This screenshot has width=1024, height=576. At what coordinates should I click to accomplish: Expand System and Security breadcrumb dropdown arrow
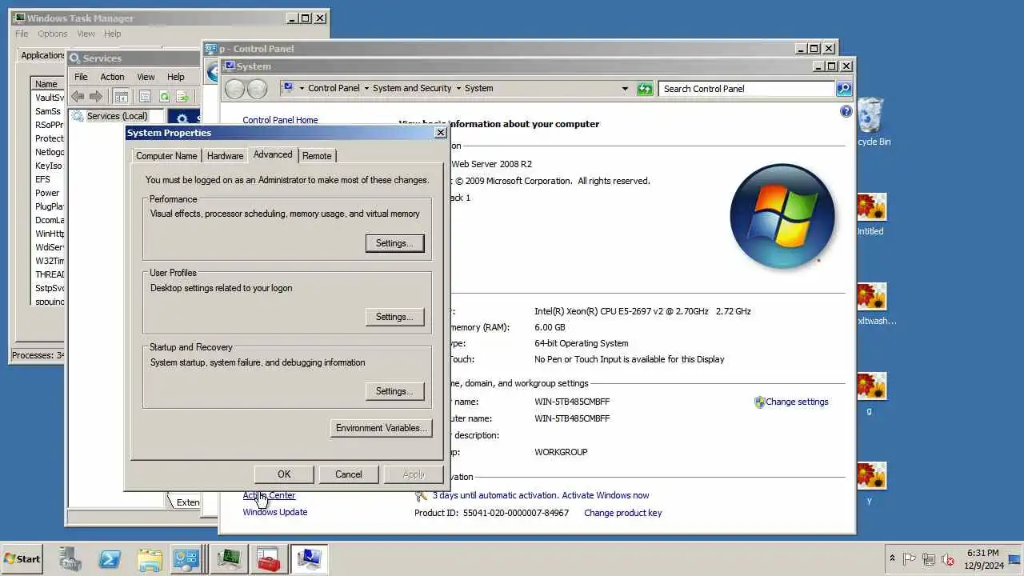[x=458, y=89]
